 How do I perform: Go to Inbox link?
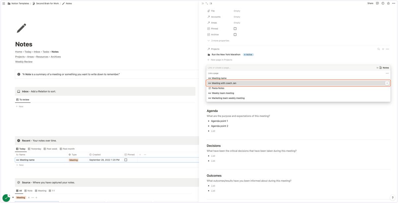point(37,52)
